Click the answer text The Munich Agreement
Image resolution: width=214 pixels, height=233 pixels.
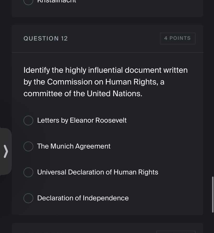73,146
